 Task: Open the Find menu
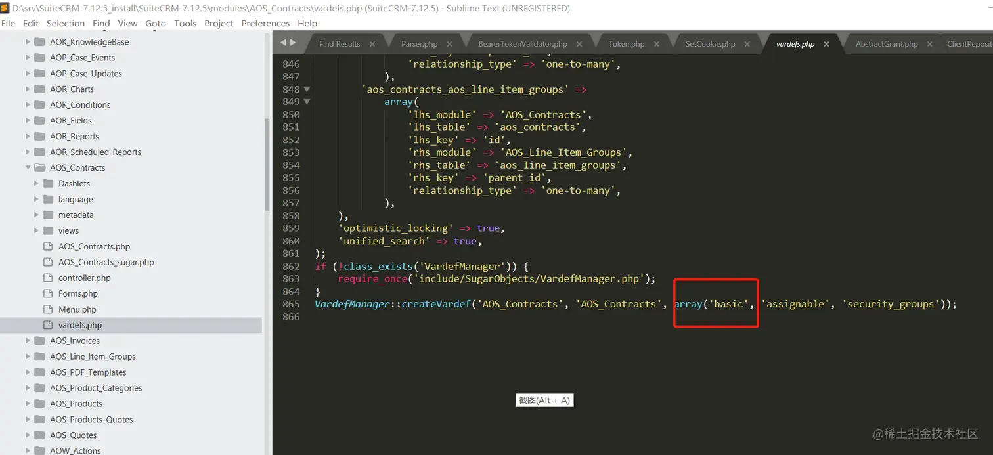(x=101, y=23)
